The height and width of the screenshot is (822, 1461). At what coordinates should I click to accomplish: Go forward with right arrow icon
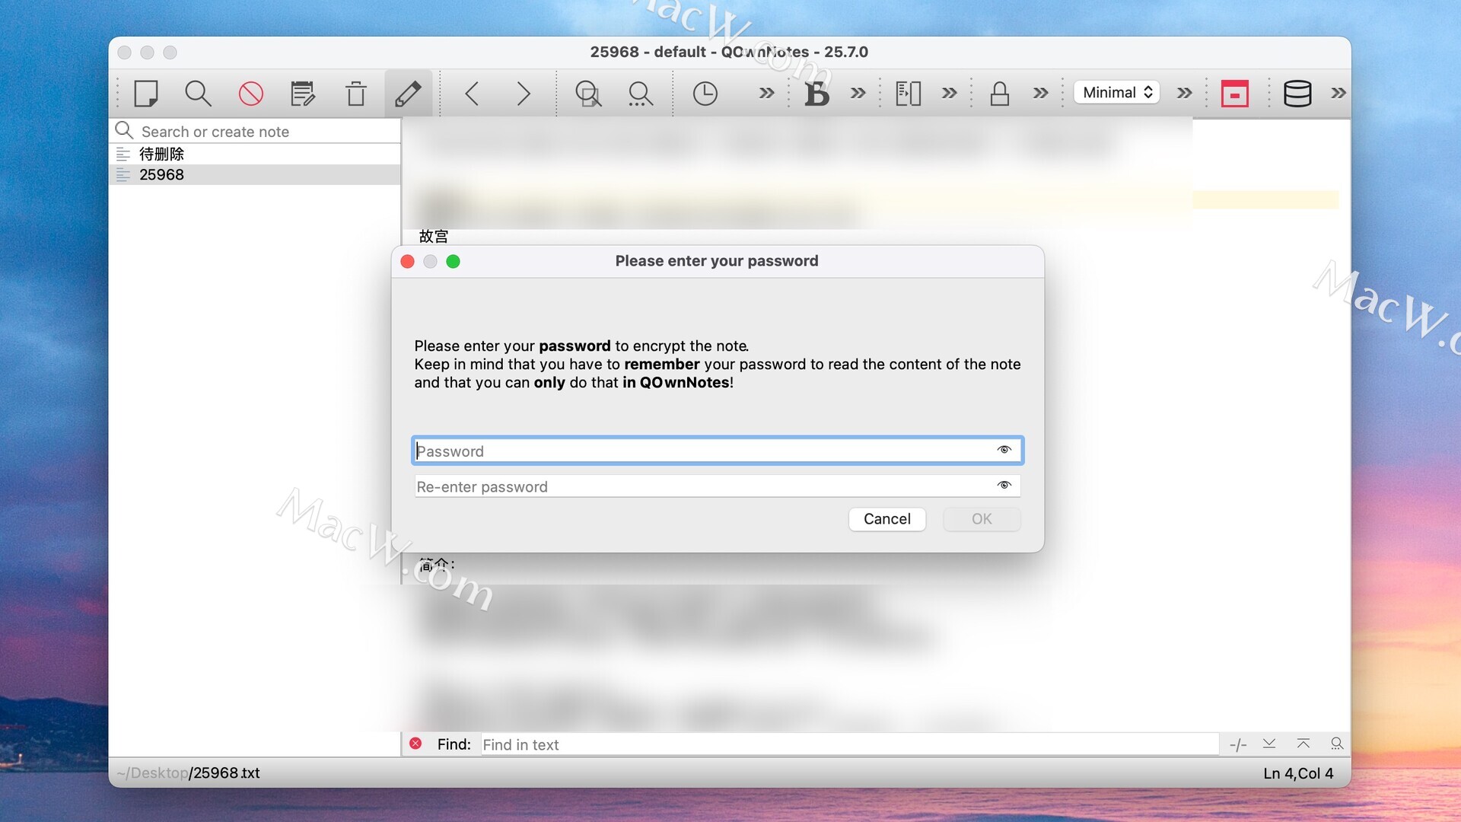524,94
